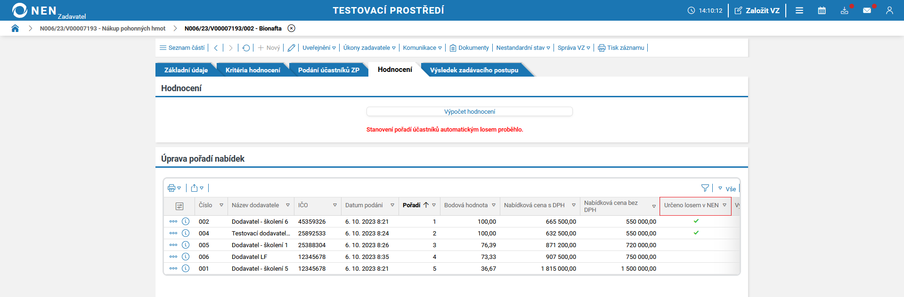This screenshot has height=297, width=904.
Task: Click the refresh record icon
Action: click(246, 48)
